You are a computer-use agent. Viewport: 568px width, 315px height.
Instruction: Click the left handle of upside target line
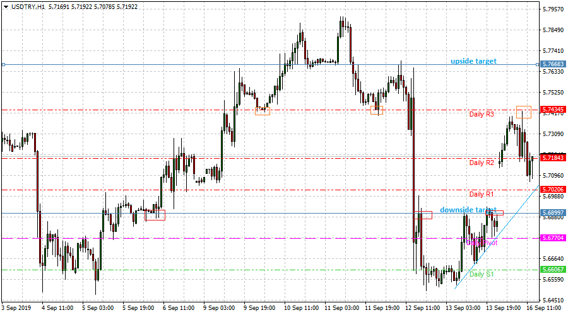tap(3, 65)
